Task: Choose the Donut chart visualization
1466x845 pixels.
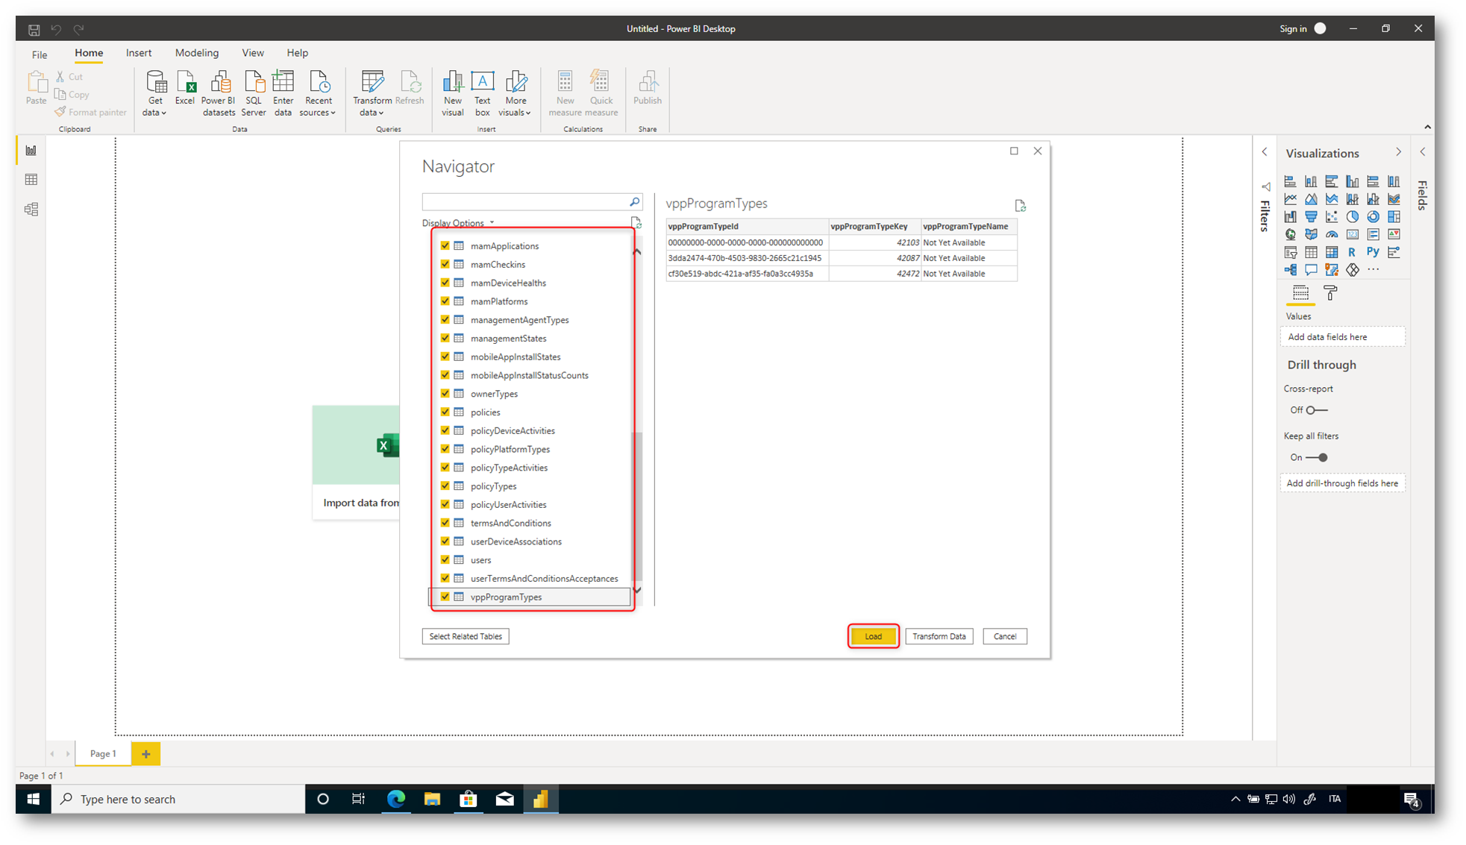Action: (1373, 217)
